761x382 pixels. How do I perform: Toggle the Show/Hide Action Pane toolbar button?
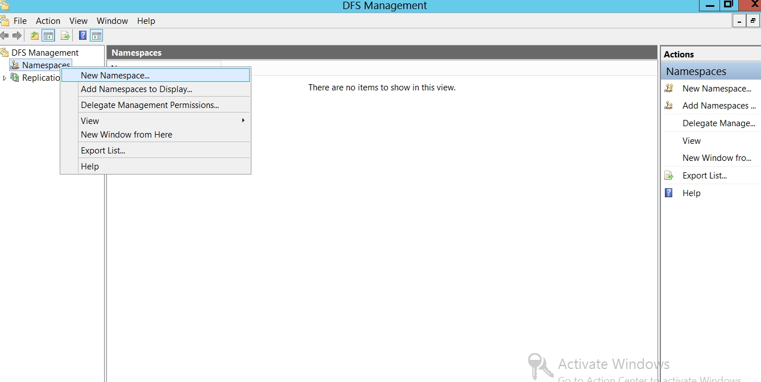pos(97,36)
